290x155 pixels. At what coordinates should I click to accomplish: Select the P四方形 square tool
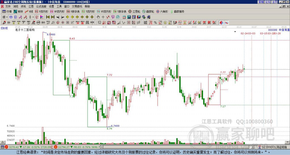[42, 12]
